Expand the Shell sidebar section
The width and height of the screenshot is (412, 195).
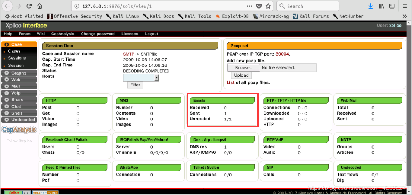[x=19, y=113]
